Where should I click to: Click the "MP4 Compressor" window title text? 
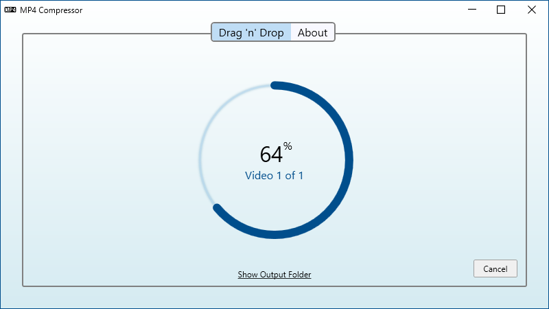(x=51, y=10)
